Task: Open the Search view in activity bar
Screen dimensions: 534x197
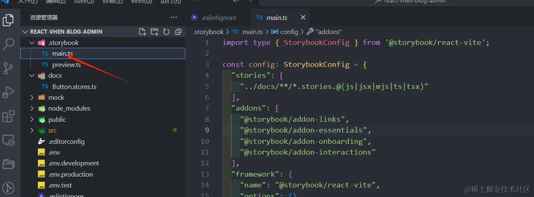Action: pos(9,43)
